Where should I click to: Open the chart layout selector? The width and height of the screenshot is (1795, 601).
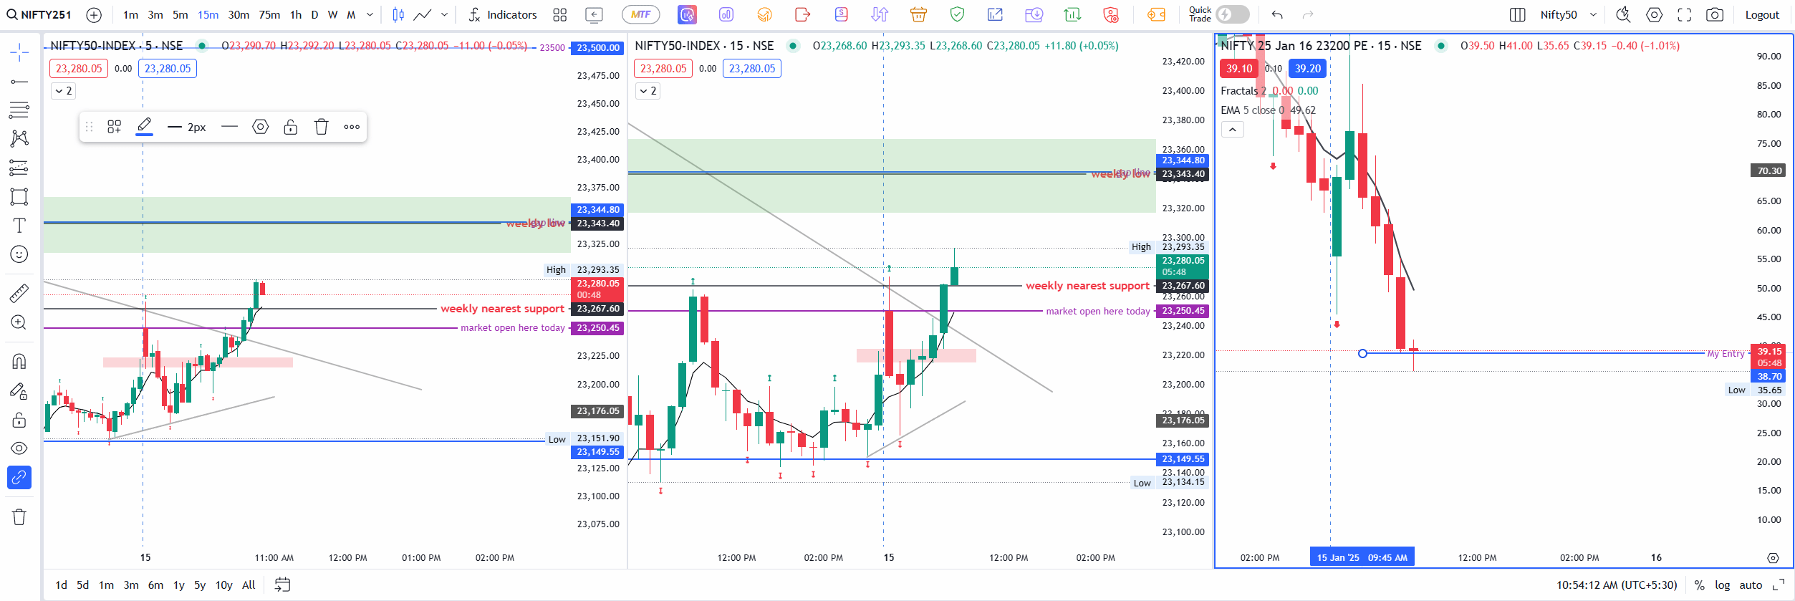pyautogui.click(x=1517, y=14)
